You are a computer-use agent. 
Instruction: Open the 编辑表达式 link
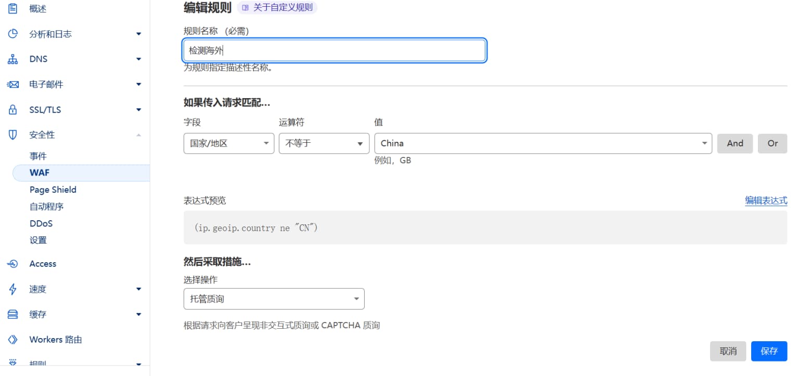766,200
